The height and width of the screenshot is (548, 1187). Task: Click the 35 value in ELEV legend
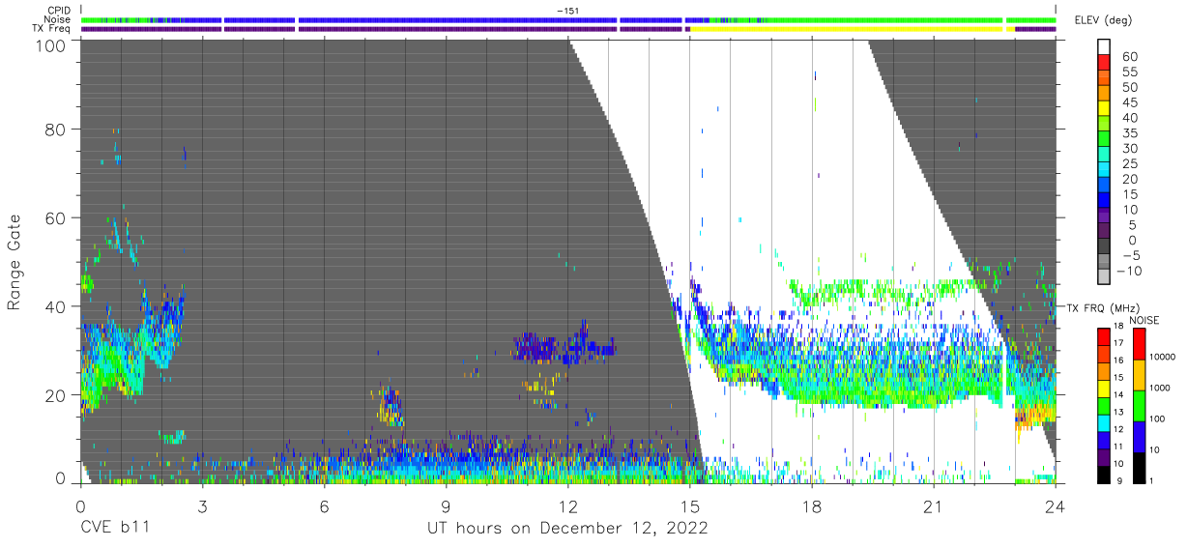[x=1128, y=133]
